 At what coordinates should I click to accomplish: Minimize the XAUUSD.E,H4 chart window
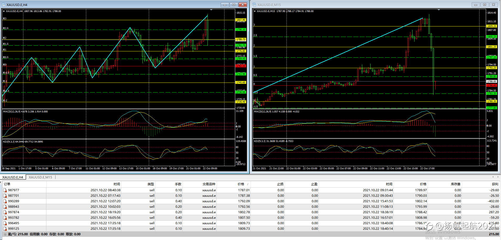pos(225,5)
